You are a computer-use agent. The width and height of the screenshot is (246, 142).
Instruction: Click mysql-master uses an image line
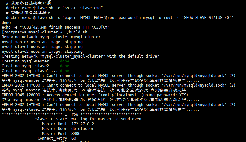click(x=42, y=42)
